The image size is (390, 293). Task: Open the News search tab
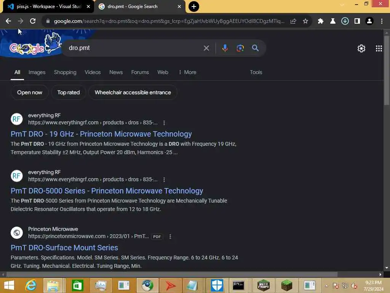(116, 72)
